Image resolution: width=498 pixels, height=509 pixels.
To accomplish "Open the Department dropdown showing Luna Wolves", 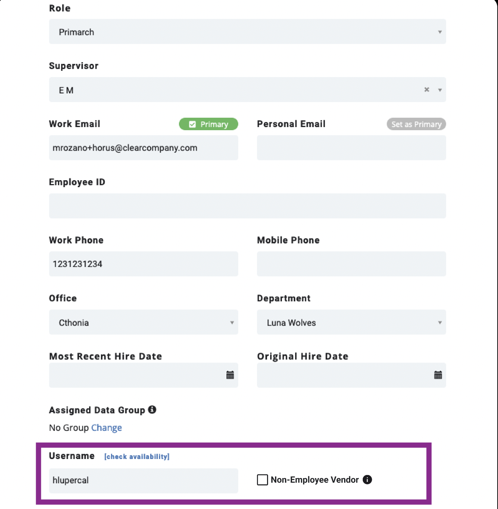I will (x=351, y=322).
